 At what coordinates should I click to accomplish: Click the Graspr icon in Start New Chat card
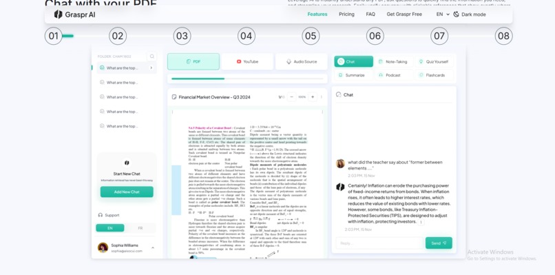(127, 163)
